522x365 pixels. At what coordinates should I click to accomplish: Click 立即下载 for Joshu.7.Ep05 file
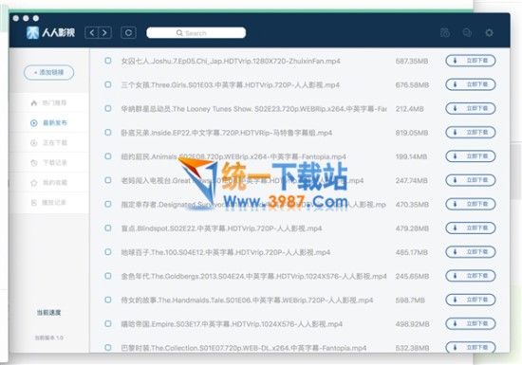[x=471, y=61]
